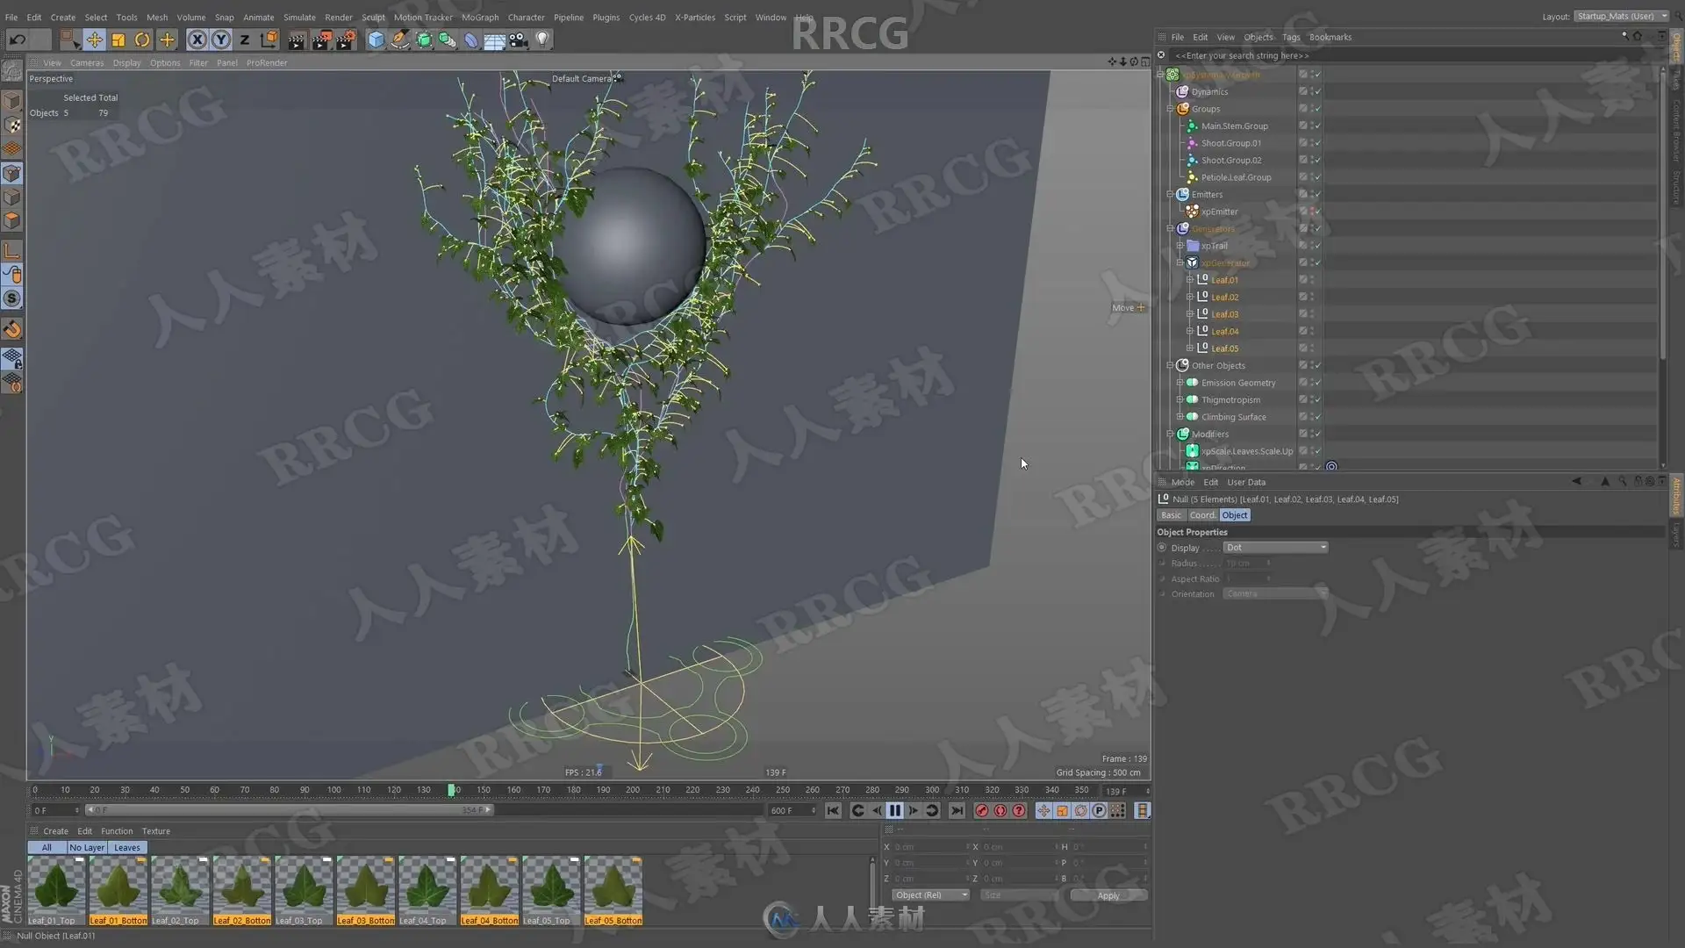
Task: Expand the Leaf.03 tree node
Action: pos(1190,314)
